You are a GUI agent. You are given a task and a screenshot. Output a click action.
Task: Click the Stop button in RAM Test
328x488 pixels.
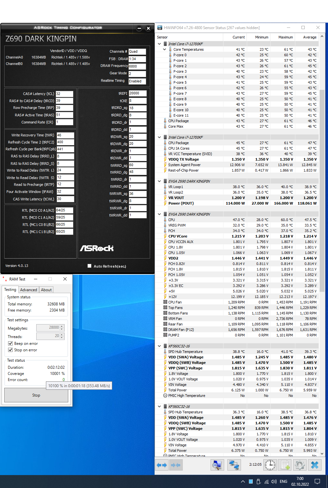click(36, 395)
